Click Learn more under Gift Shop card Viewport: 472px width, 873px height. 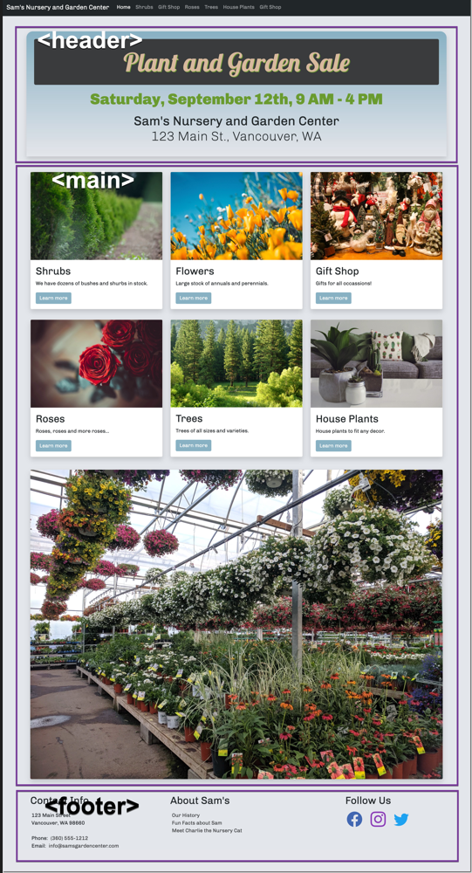pos(333,298)
